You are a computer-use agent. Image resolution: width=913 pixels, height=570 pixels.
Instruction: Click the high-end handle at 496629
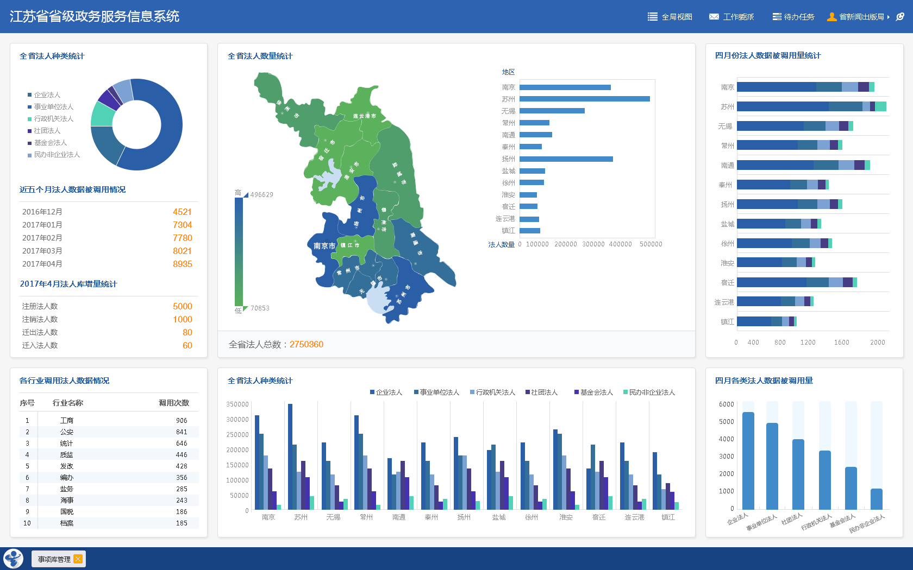246,195
